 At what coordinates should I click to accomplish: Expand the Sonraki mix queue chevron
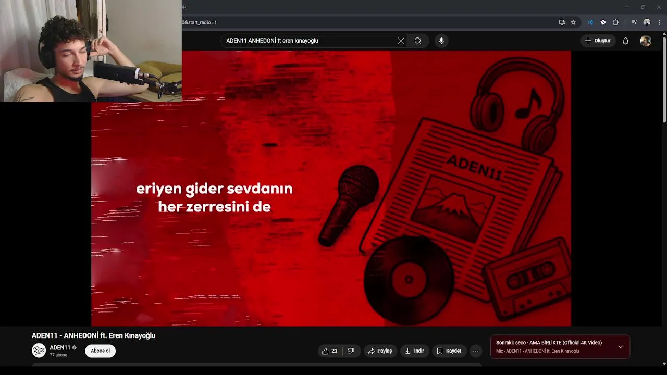pos(621,347)
